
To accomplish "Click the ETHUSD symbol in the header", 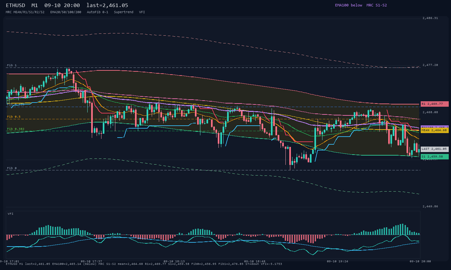I will pos(15,5).
